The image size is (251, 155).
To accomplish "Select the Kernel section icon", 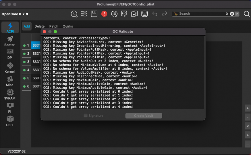I will tap(10, 67).
